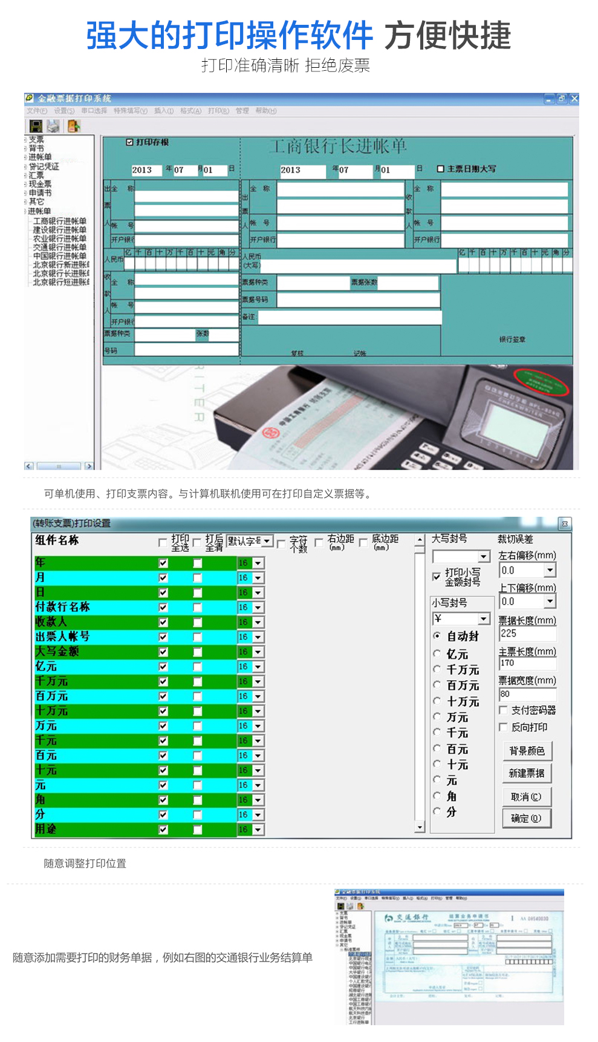The image size is (598, 1042).
Task: Select the 亿元 radio button
Action: coord(437,654)
